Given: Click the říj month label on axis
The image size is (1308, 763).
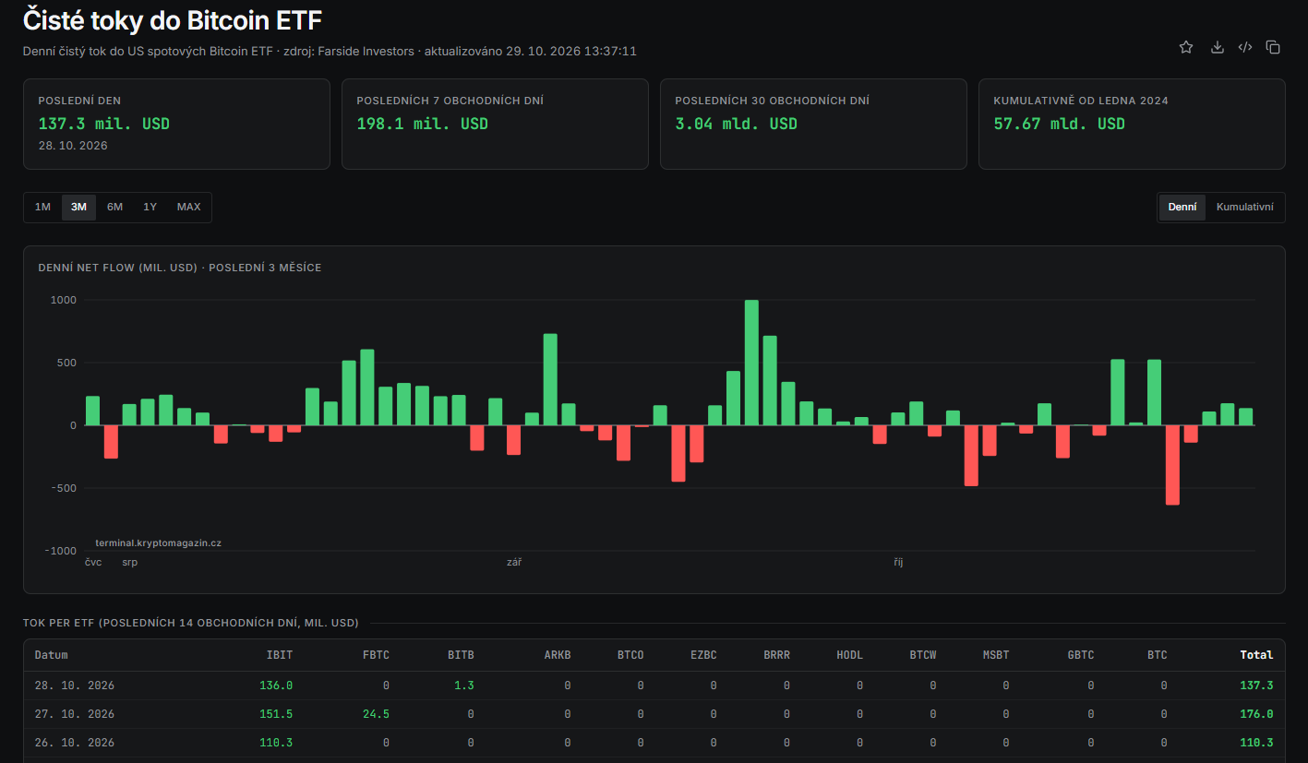Looking at the screenshot, I should click(x=898, y=562).
